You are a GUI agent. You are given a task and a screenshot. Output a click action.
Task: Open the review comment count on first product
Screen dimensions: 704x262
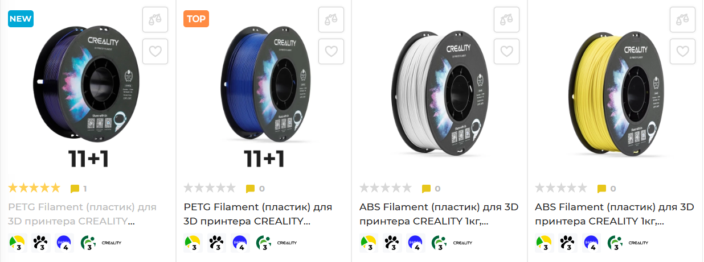pos(79,189)
